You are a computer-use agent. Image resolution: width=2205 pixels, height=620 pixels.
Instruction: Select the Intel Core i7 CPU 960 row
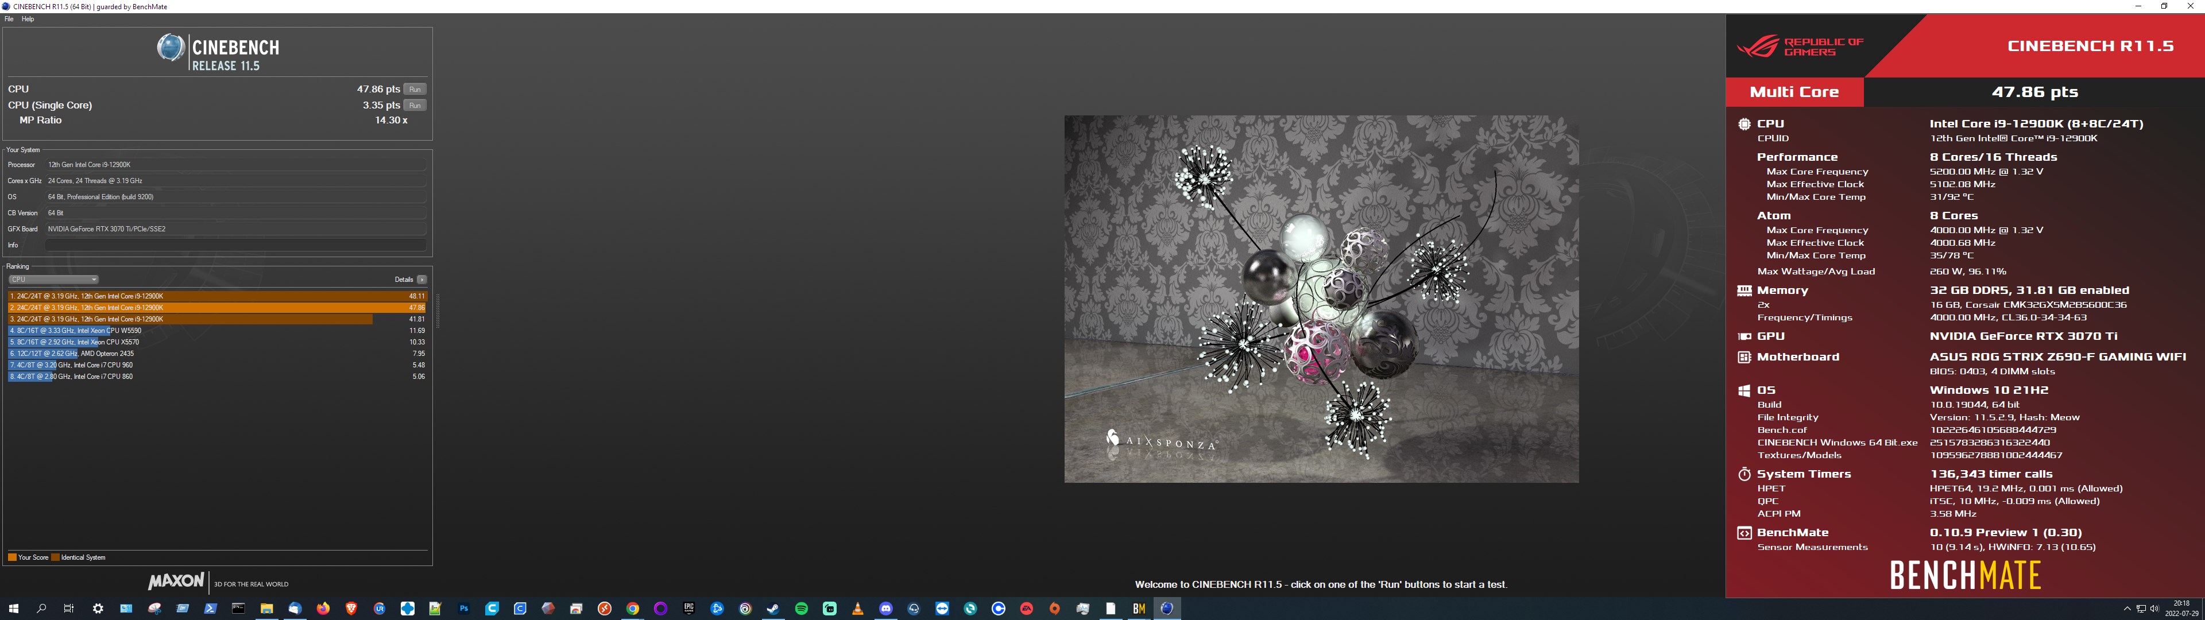(x=216, y=365)
